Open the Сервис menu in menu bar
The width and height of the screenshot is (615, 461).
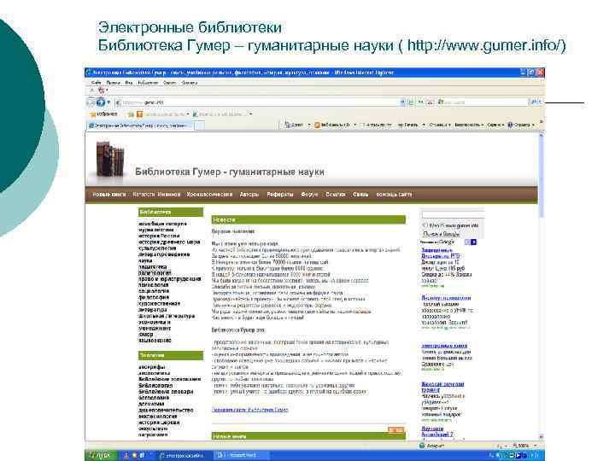click(x=170, y=83)
